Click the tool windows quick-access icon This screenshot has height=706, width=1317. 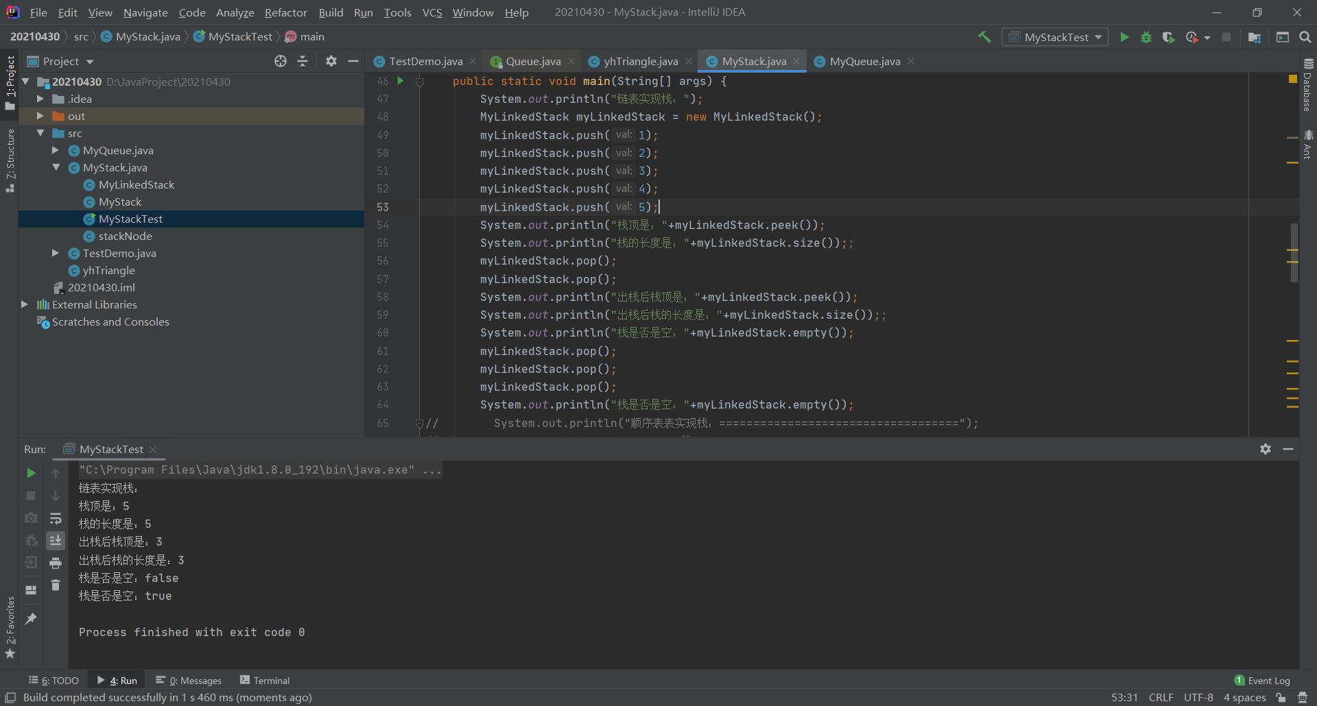click(10, 698)
